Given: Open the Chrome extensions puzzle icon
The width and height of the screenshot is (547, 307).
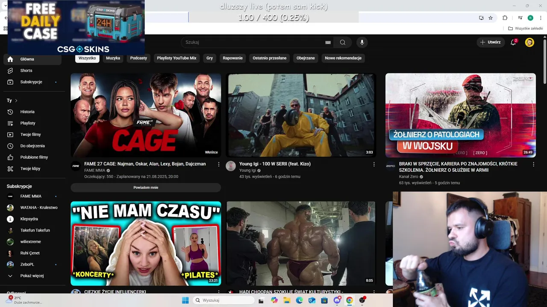Looking at the screenshot, I should [505, 18].
